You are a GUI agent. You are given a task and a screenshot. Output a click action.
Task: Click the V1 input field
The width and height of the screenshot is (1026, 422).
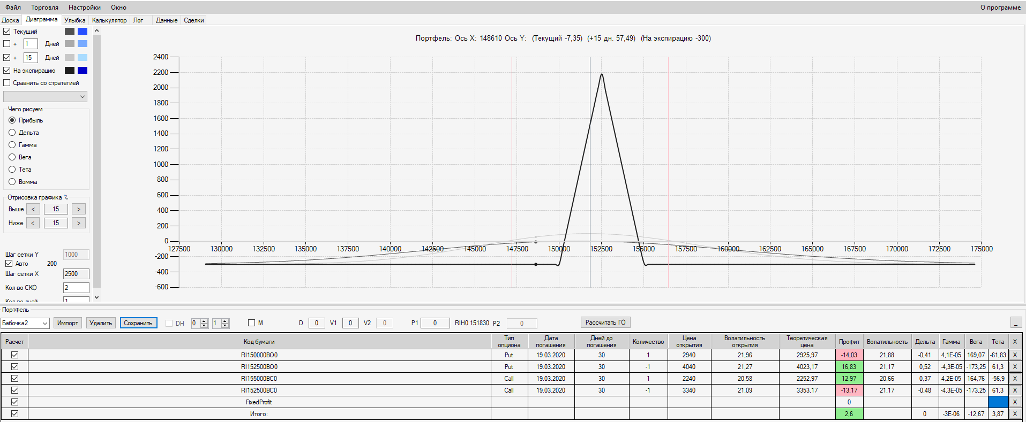pos(350,323)
